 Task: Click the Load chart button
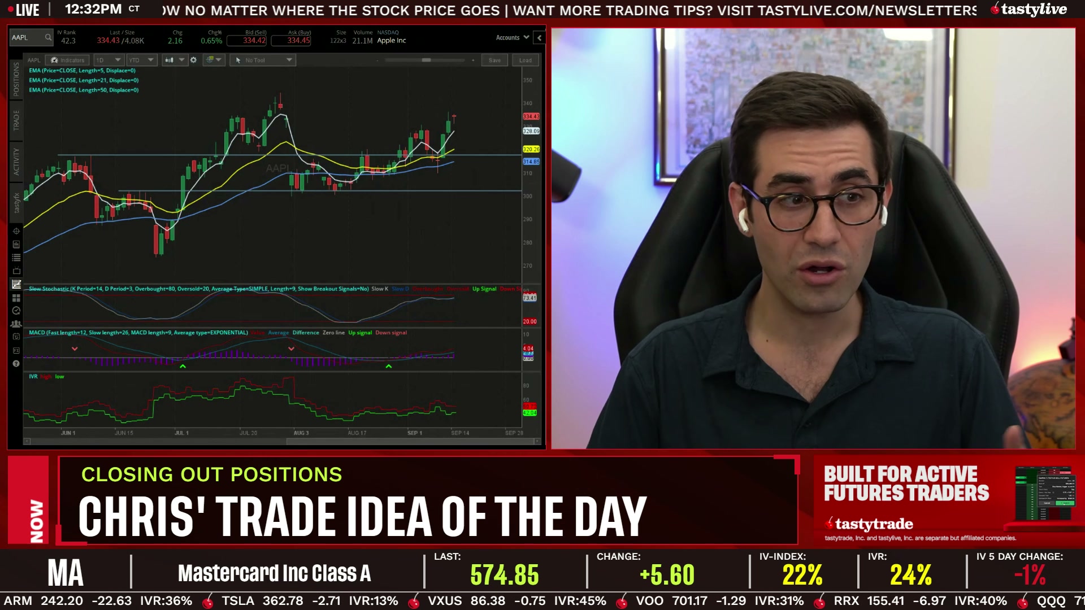(x=526, y=60)
